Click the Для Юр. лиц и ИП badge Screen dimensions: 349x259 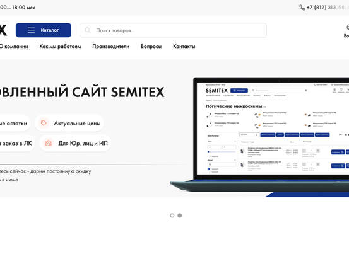75,143
